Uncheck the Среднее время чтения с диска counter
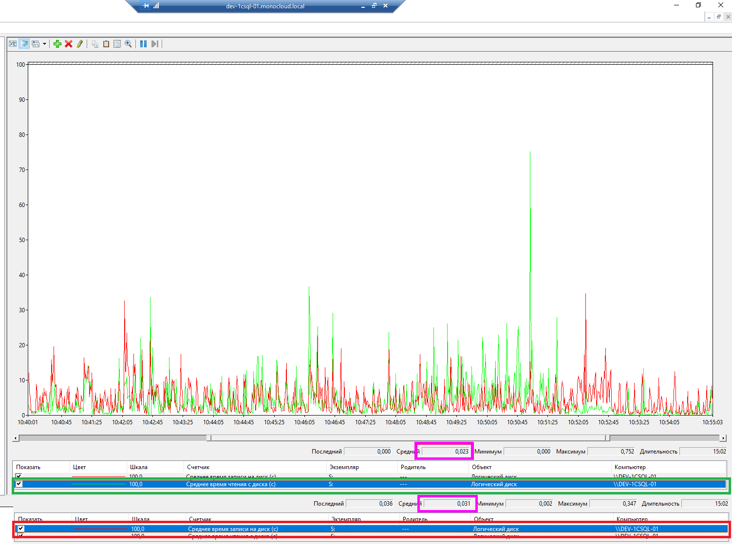Screen dimensions: 732x549 click(18, 484)
